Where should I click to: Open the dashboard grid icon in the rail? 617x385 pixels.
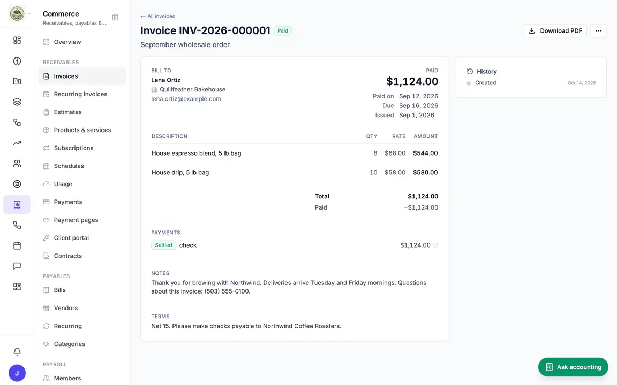17,40
